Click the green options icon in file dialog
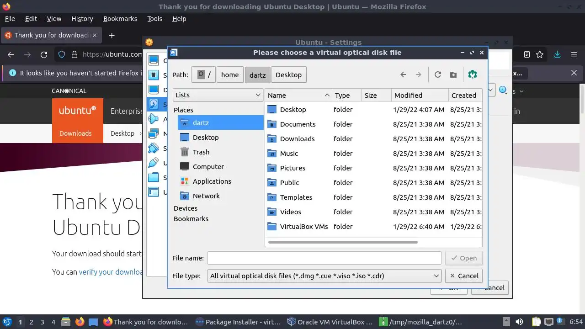The height and width of the screenshot is (329, 585). tap(473, 74)
